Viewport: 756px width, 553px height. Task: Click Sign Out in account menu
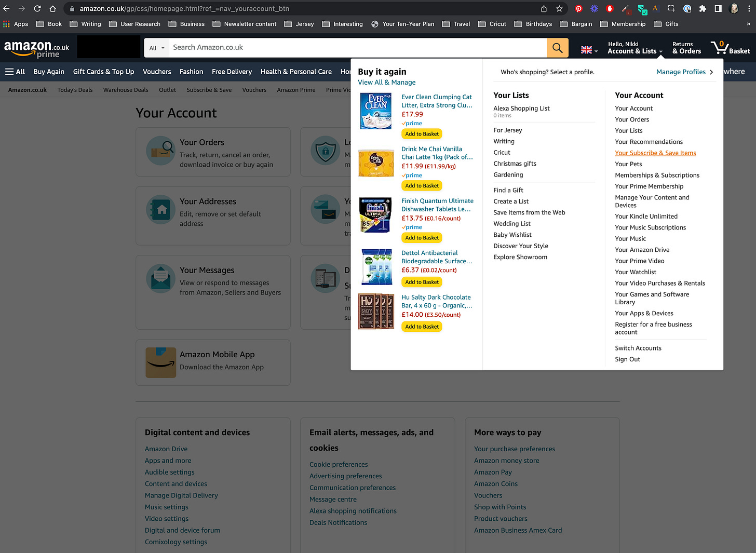pos(627,359)
